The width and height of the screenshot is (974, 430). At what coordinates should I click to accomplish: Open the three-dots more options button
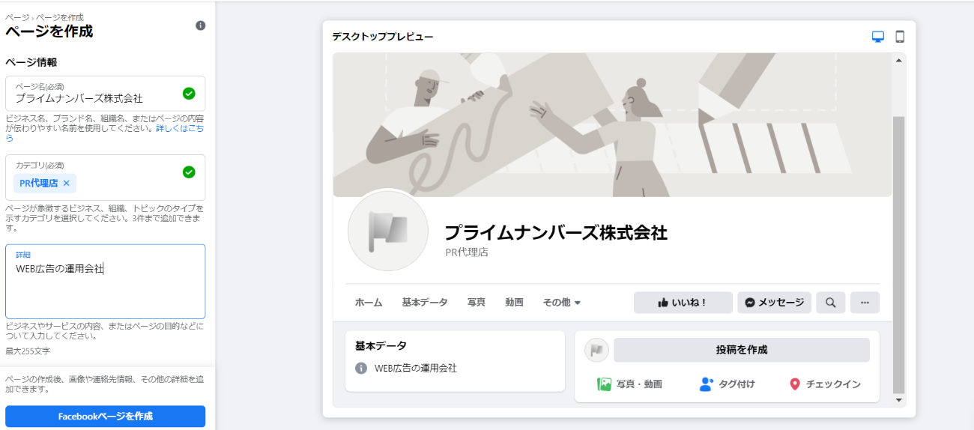coord(865,303)
